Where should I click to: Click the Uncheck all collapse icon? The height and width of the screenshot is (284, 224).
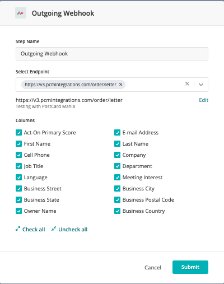54,229
